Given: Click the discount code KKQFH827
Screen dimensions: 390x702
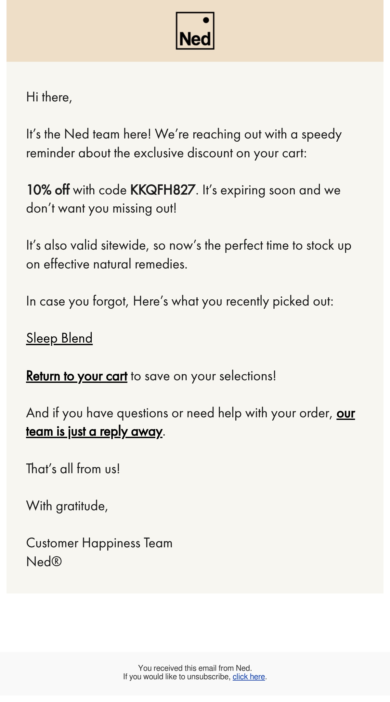Looking at the screenshot, I should (x=163, y=190).
